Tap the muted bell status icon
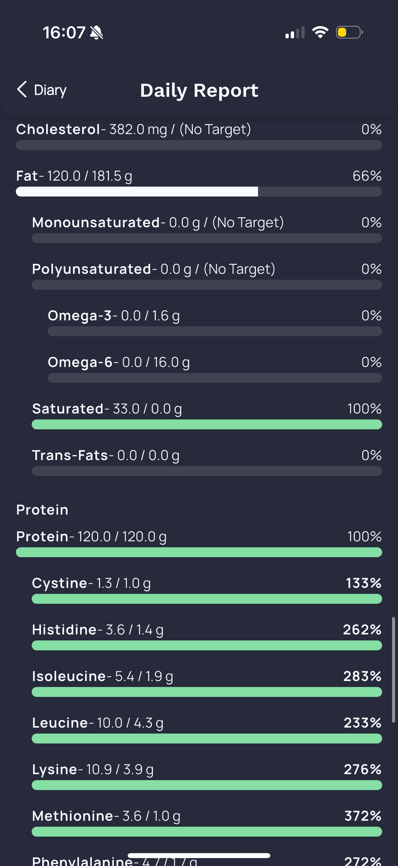Image resolution: width=398 pixels, height=866 pixels. click(97, 33)
